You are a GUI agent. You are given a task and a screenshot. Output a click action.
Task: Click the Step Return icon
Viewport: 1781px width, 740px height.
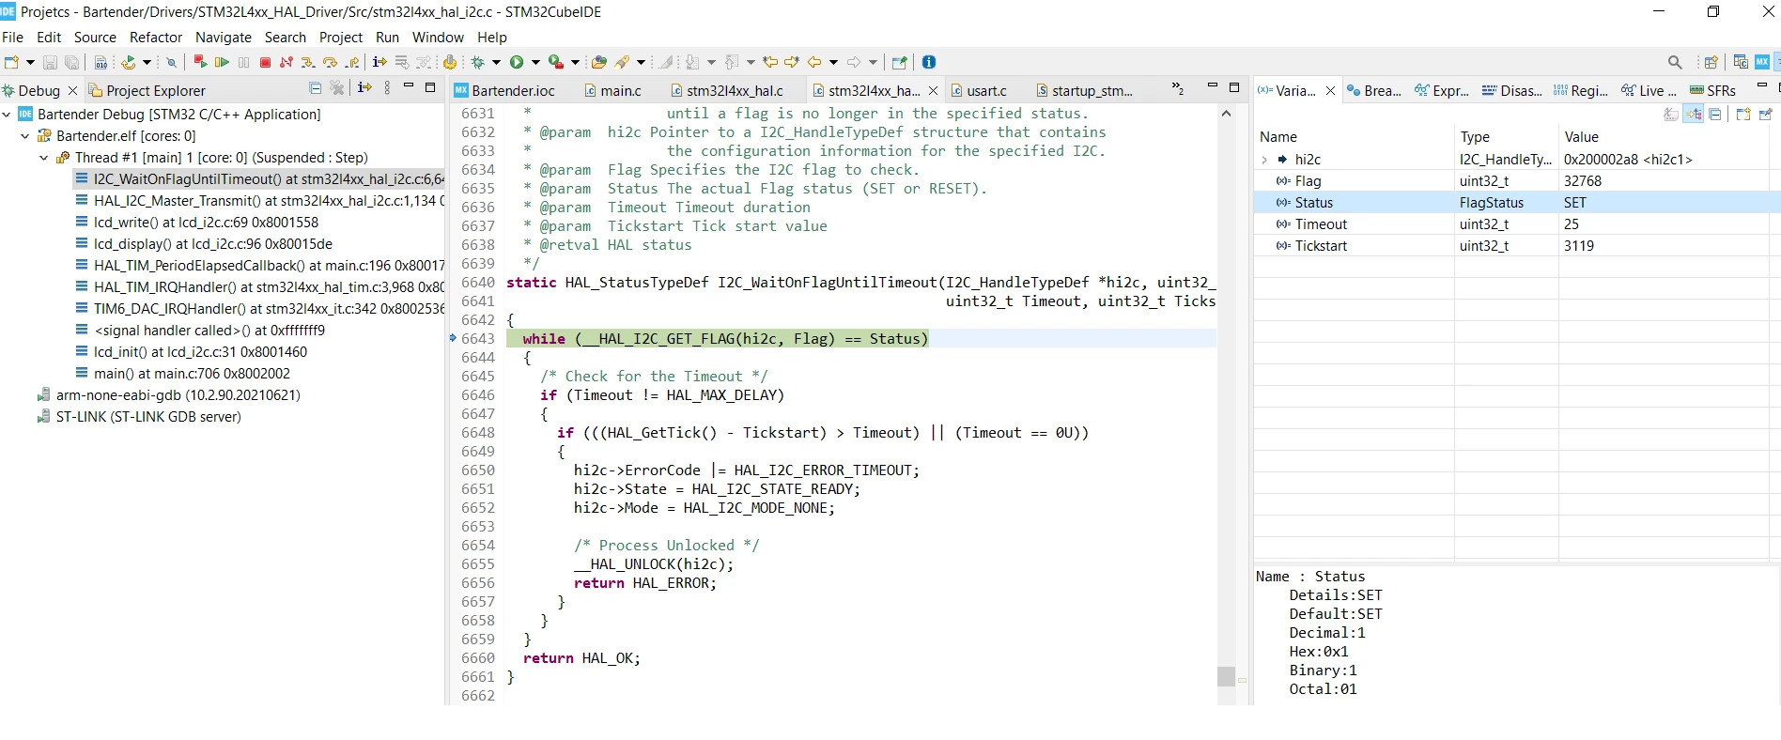[352, 62]
